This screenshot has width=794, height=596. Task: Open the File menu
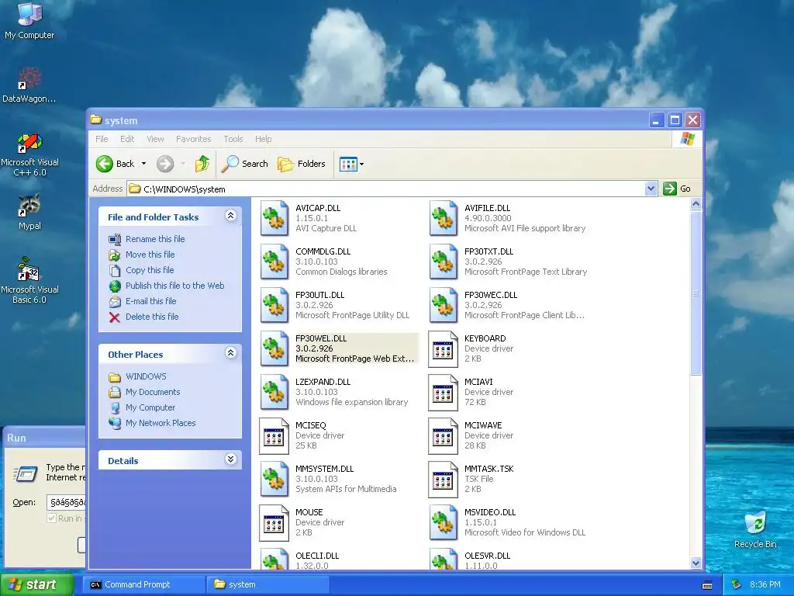tap(102, 139)
